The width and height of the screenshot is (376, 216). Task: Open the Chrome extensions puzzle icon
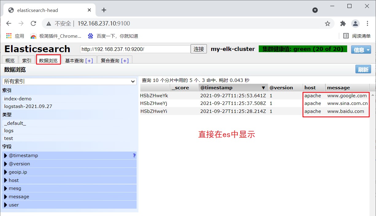click(343, 24)
